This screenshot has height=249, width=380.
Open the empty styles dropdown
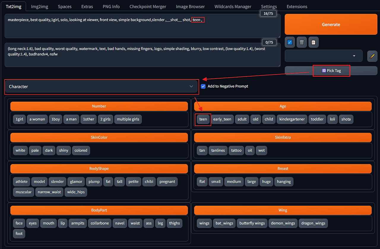tap(324, 56)
